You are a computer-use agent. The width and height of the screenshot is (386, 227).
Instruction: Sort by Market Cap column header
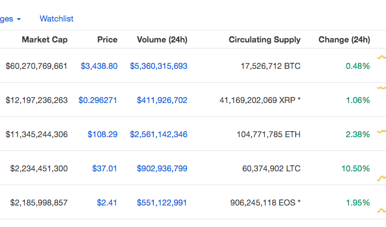pyautogui.click(x=45, y=40)
